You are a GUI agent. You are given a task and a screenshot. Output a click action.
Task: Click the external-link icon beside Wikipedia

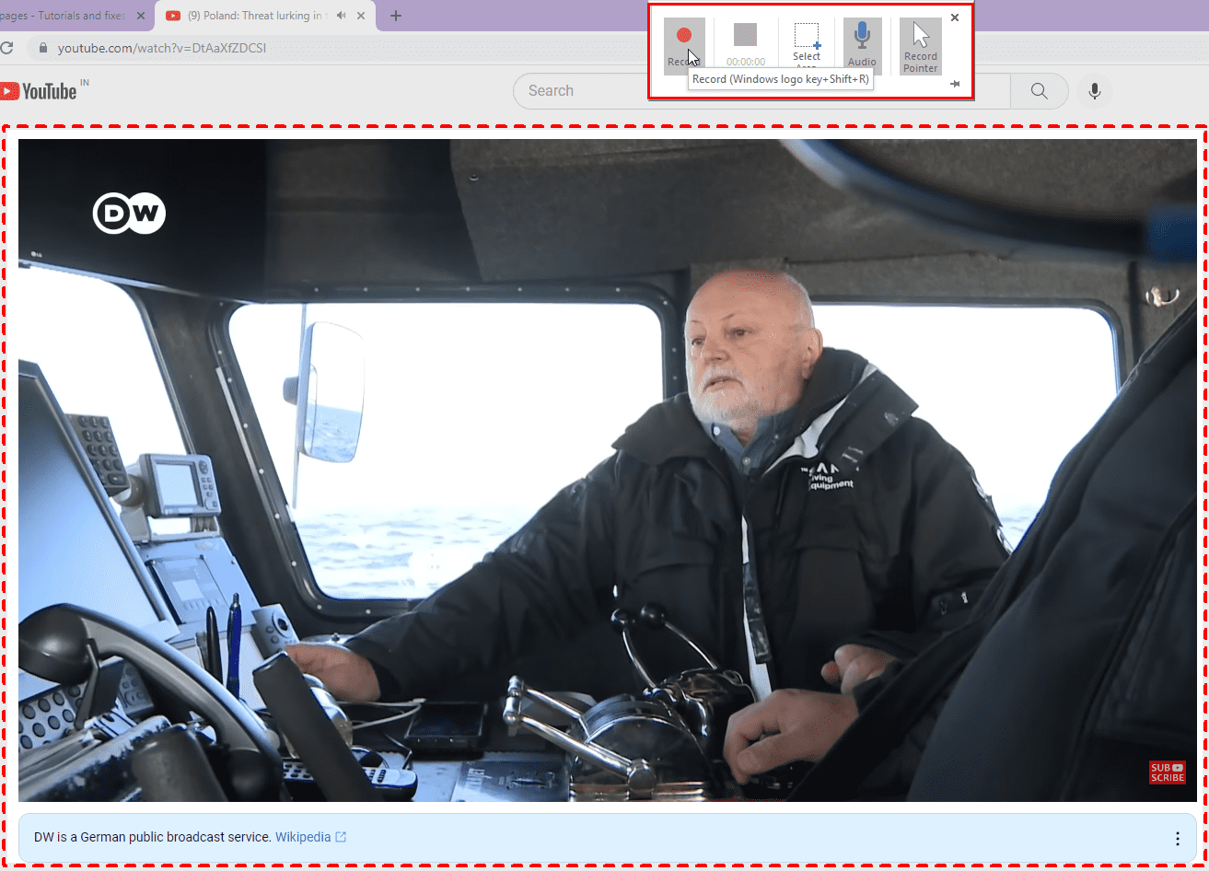coord(342,837)
